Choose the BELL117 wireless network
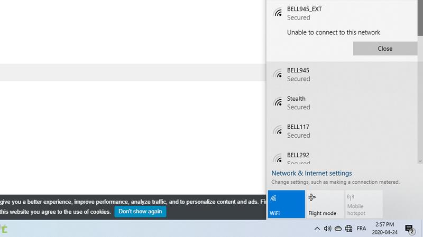 click(x=344, y=131)
